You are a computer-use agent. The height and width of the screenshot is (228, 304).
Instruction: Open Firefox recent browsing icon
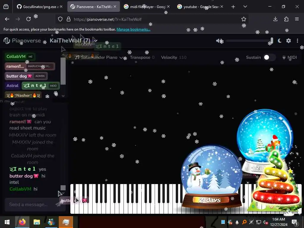(6, 7)
